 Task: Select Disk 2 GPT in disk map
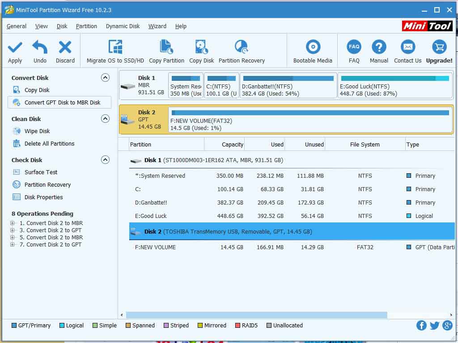(144, 120)
